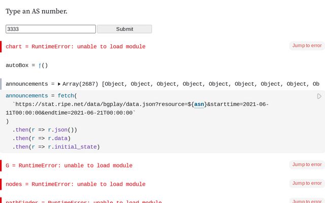The width and height of the screenshot is (325, 203).
Task: Click red margin bar of nodes cell
Action: (1, 184)
